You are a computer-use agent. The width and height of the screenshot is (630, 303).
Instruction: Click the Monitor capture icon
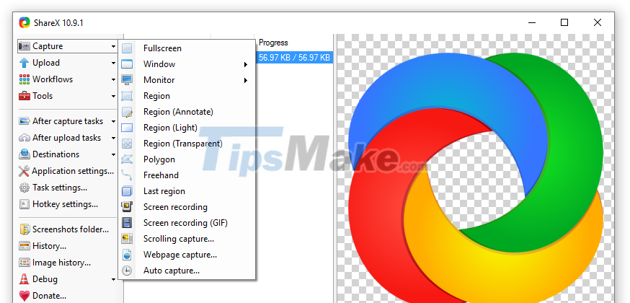click(127, 80)
